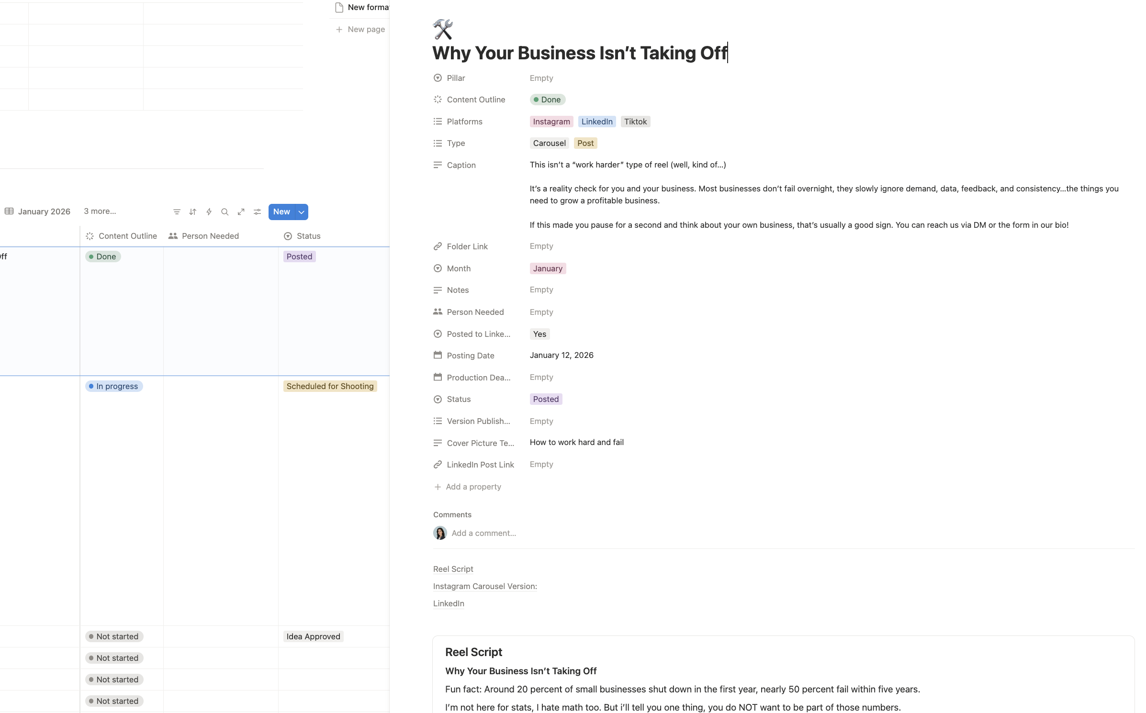
Task: Click the user avatar beside comment box
Action: pyautogui.click(x=440, y=533)
